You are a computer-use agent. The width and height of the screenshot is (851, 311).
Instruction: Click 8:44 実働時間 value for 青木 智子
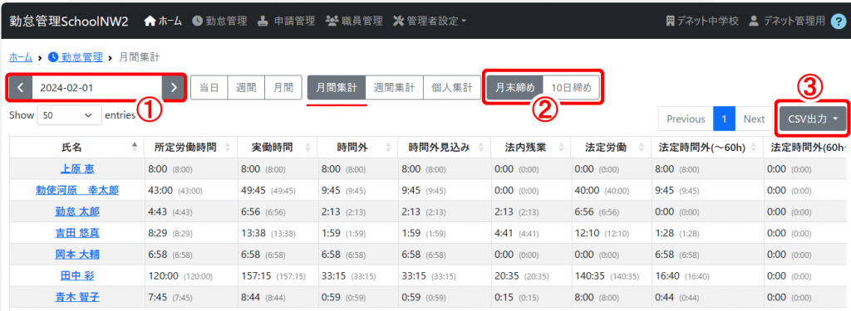pos(250,297)
